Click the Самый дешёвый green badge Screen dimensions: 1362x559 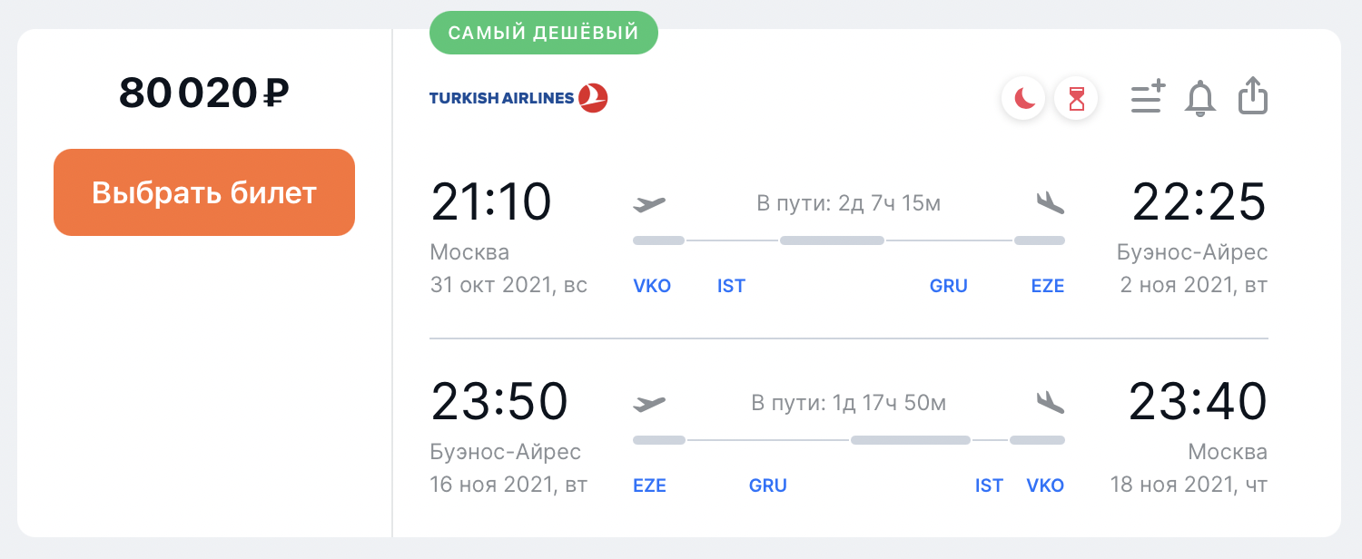(x=544, y=33)
